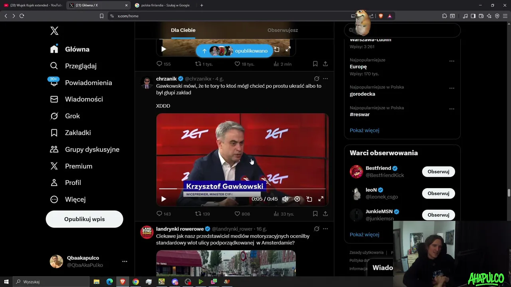Follow Bestfriend with Obserwuj button
The image size is (511, 287).
coord(438,172)
